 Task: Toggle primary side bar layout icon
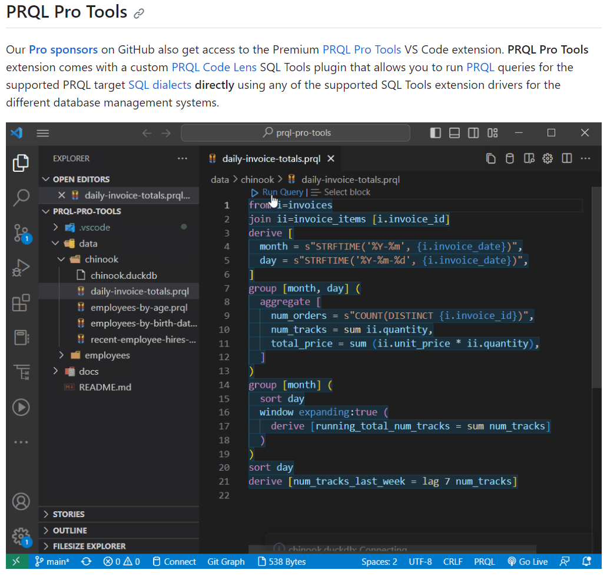[x=436, y=133]
